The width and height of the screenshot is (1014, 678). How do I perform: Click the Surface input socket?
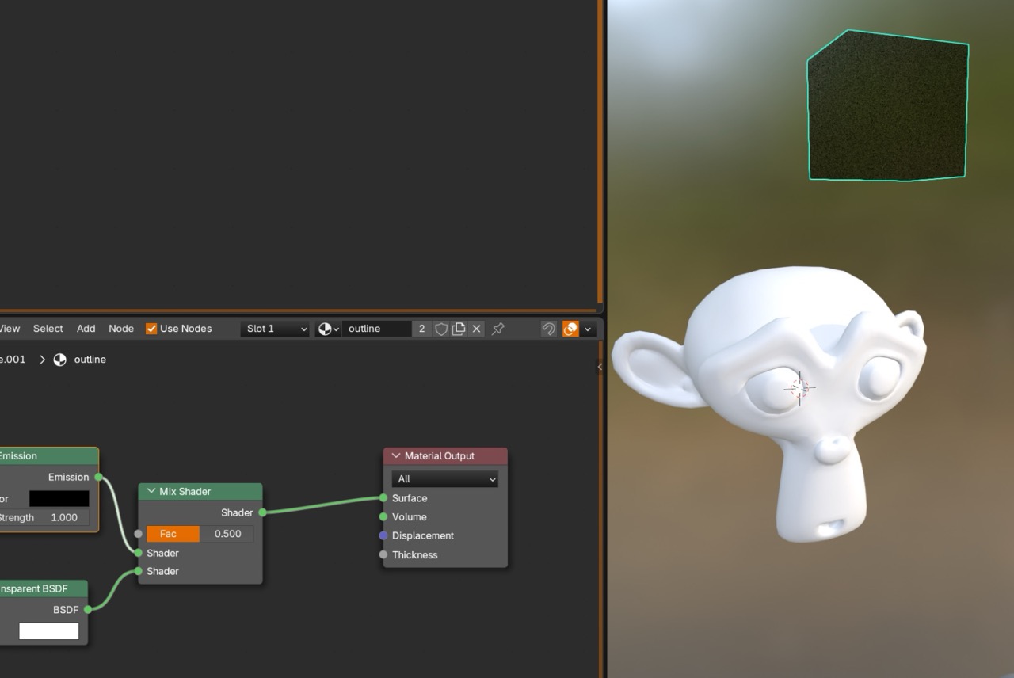pos(383,498)
